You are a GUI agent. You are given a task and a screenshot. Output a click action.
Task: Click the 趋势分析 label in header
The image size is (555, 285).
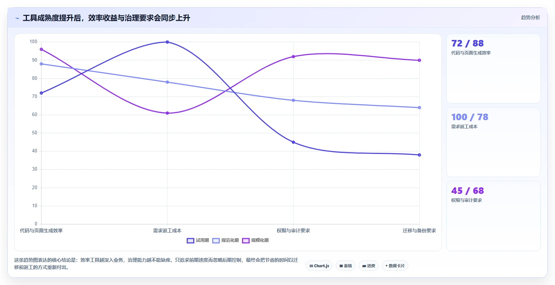pyautogui.click(x=530, y=17)
